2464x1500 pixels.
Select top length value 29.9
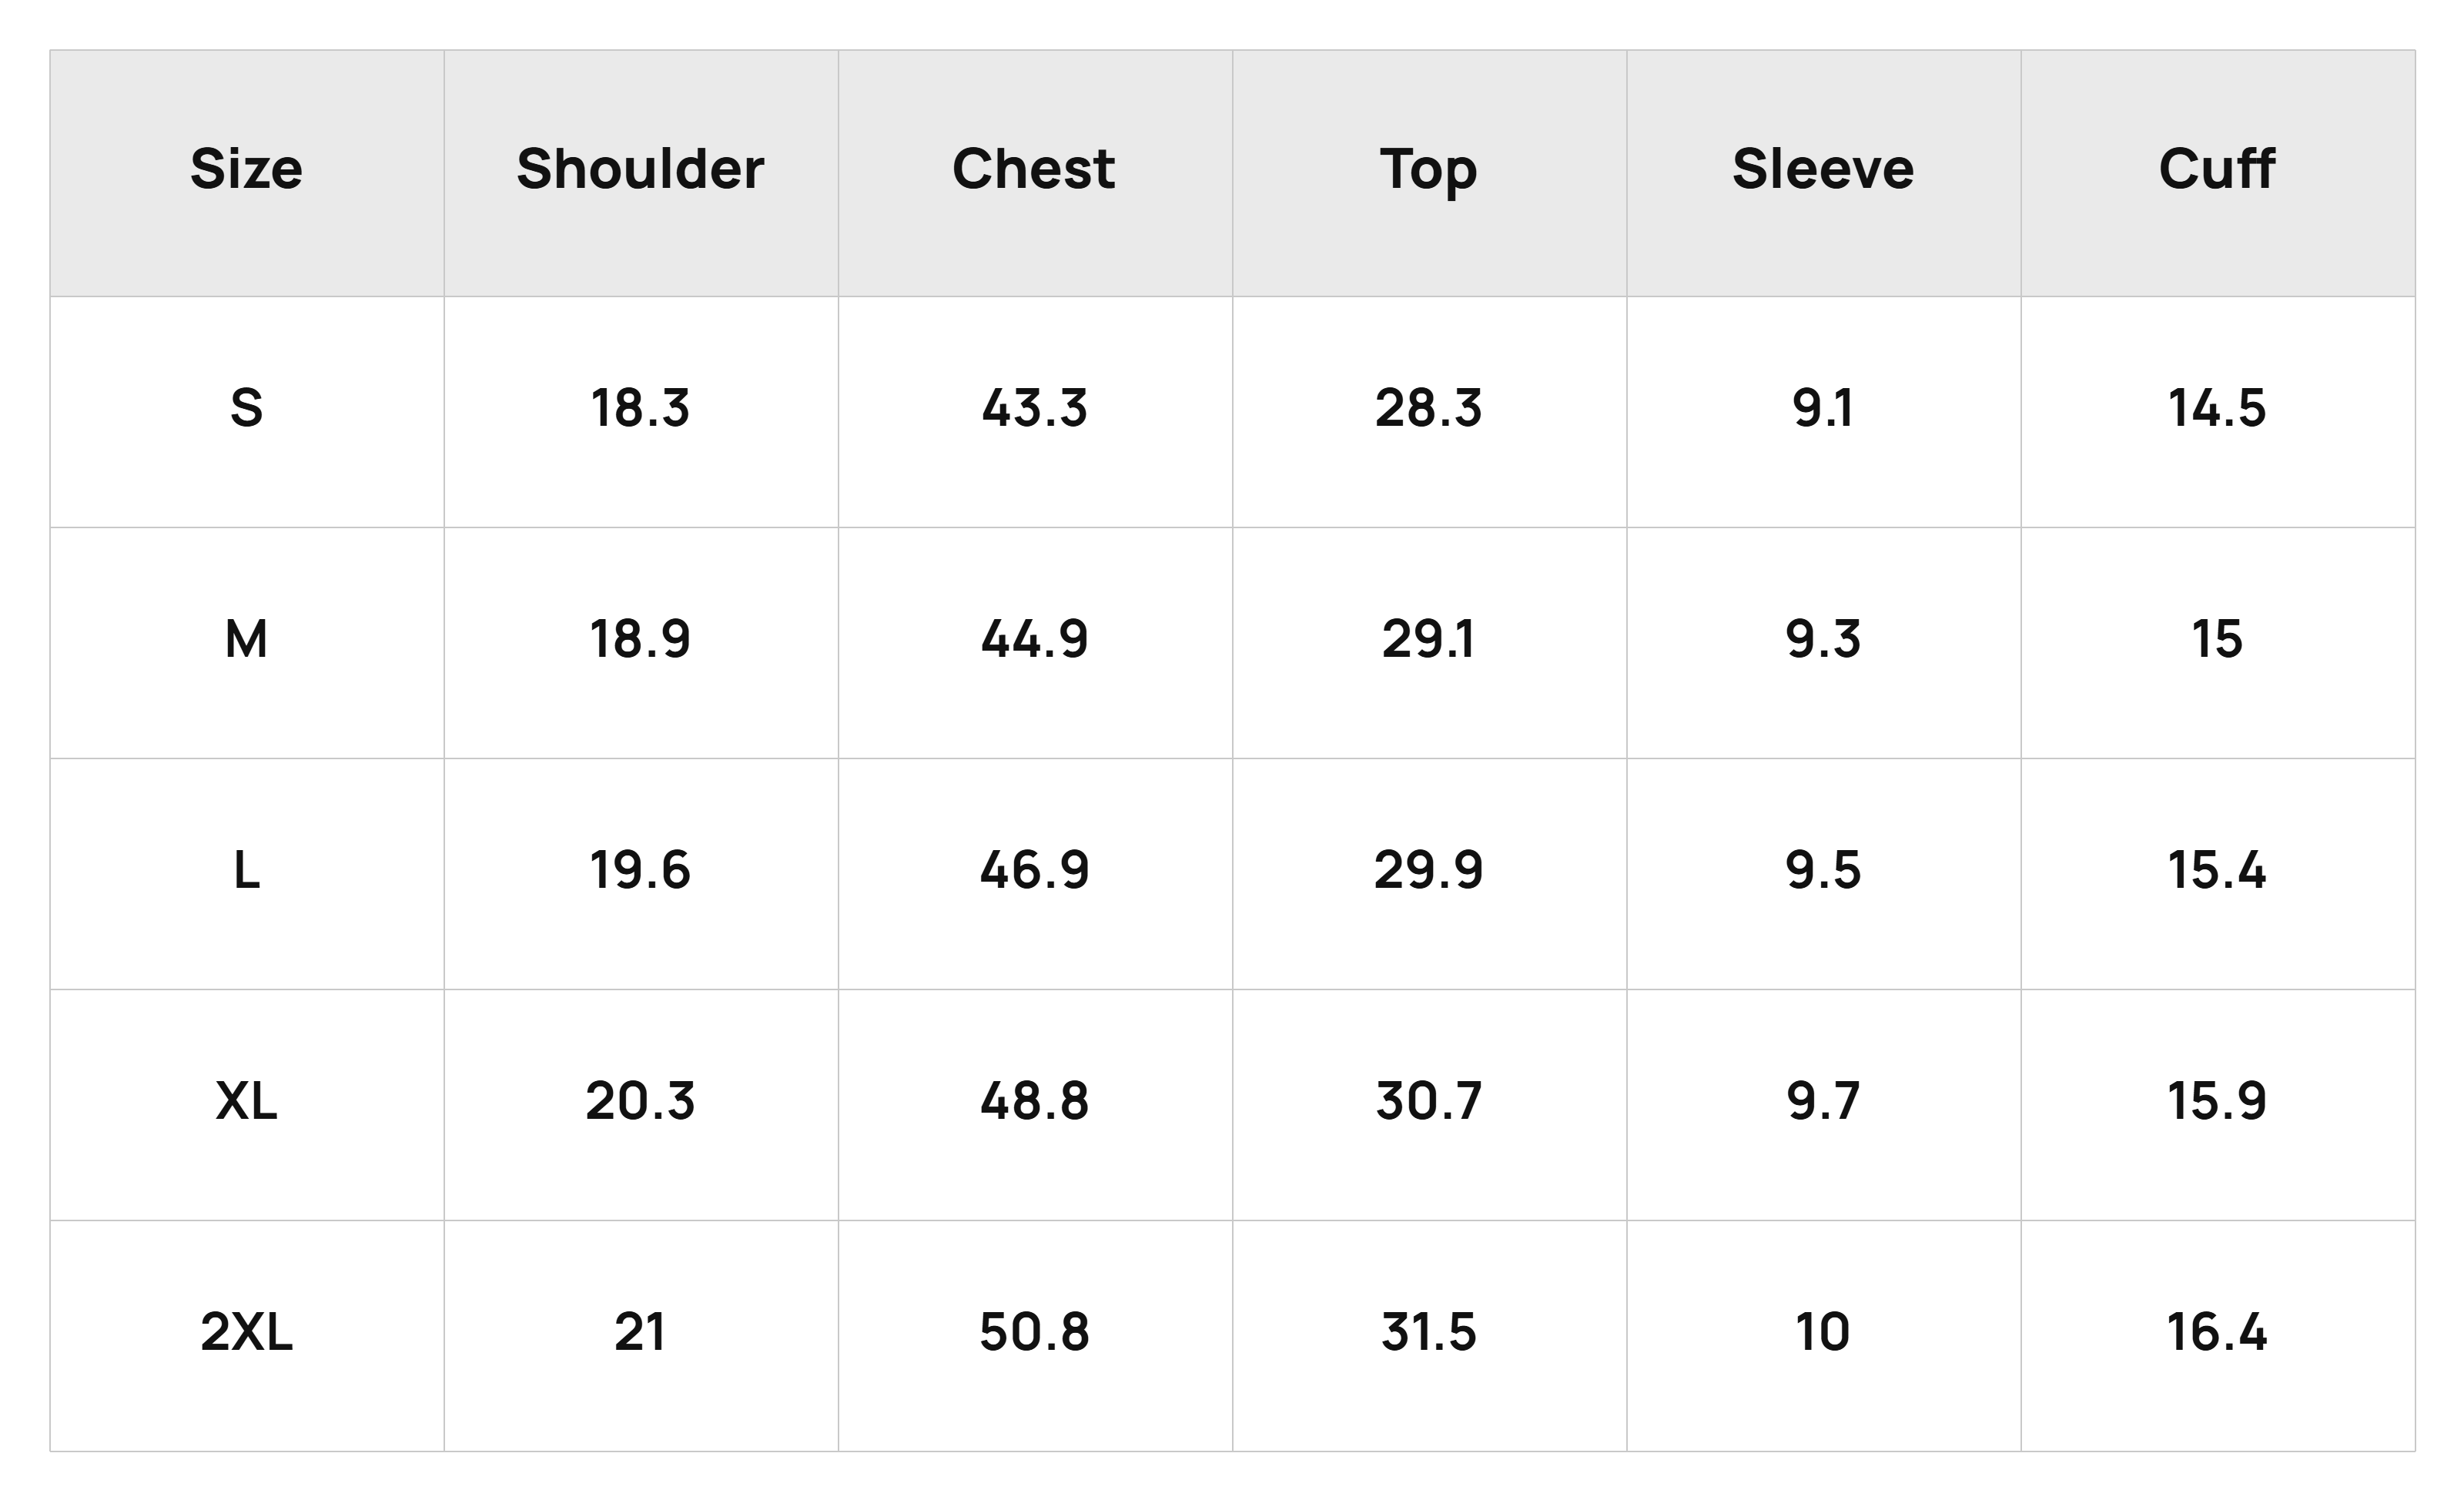[1428, 870]
